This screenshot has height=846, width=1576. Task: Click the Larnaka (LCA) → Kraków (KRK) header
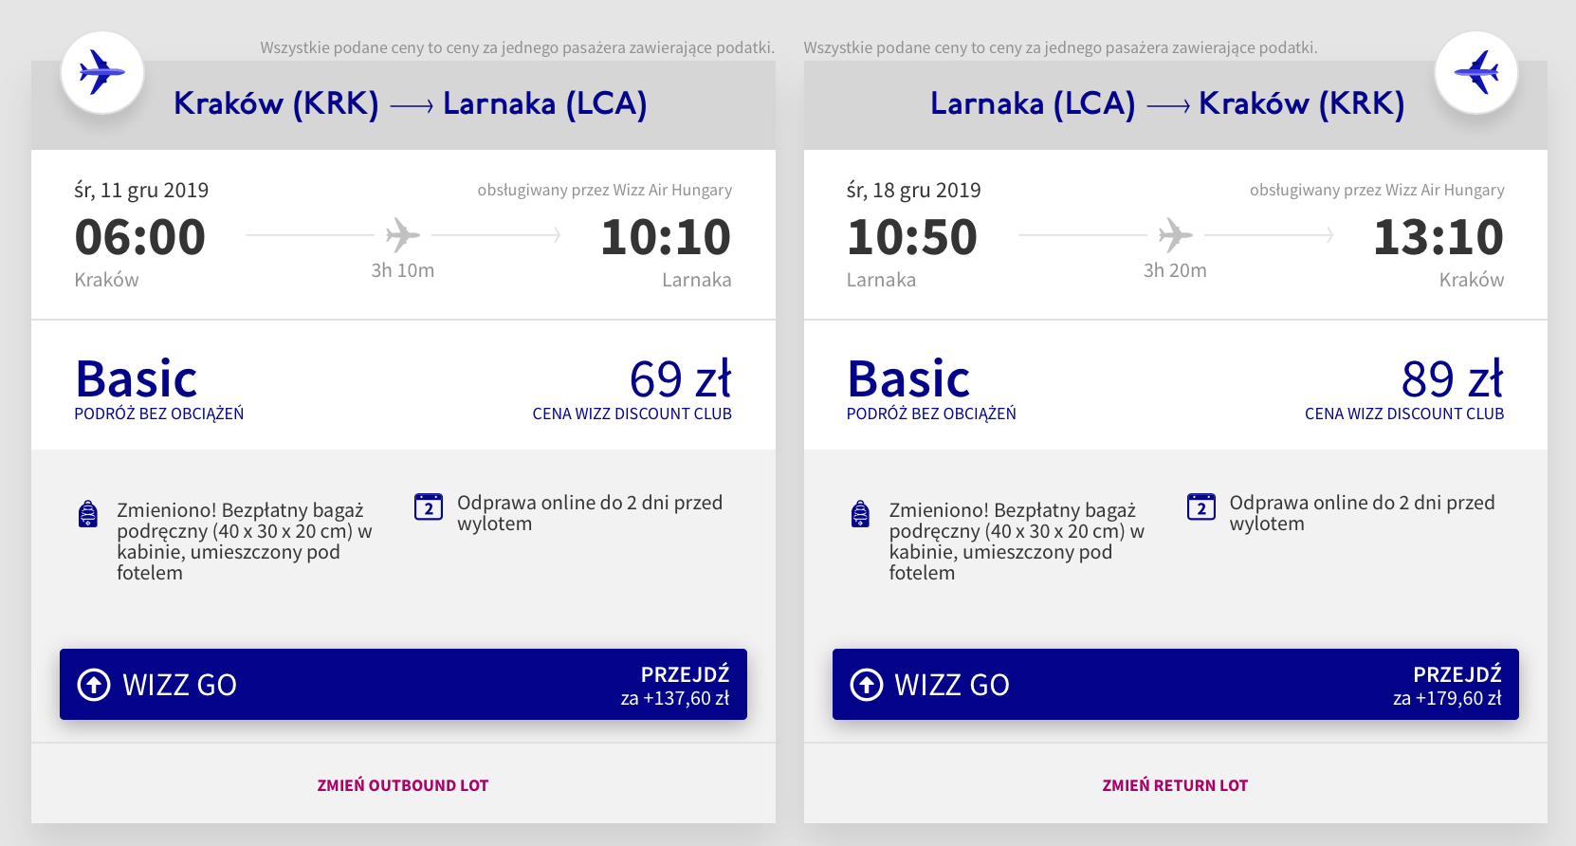click(1167, 103)
